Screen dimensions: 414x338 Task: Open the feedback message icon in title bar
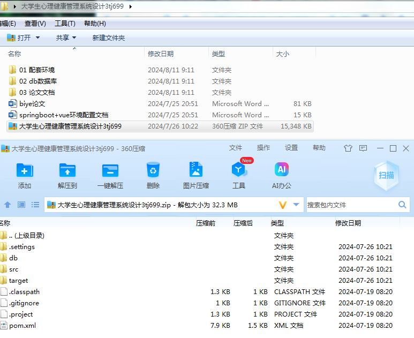pos(363,148)
